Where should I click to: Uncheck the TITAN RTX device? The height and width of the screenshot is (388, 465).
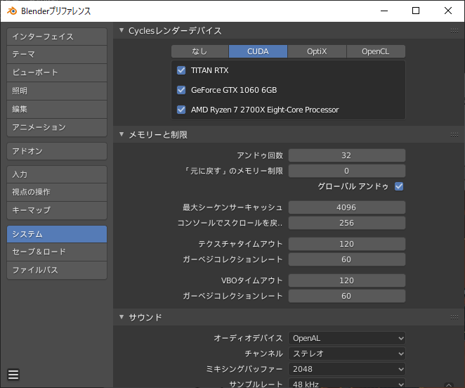tap(181, 70)
